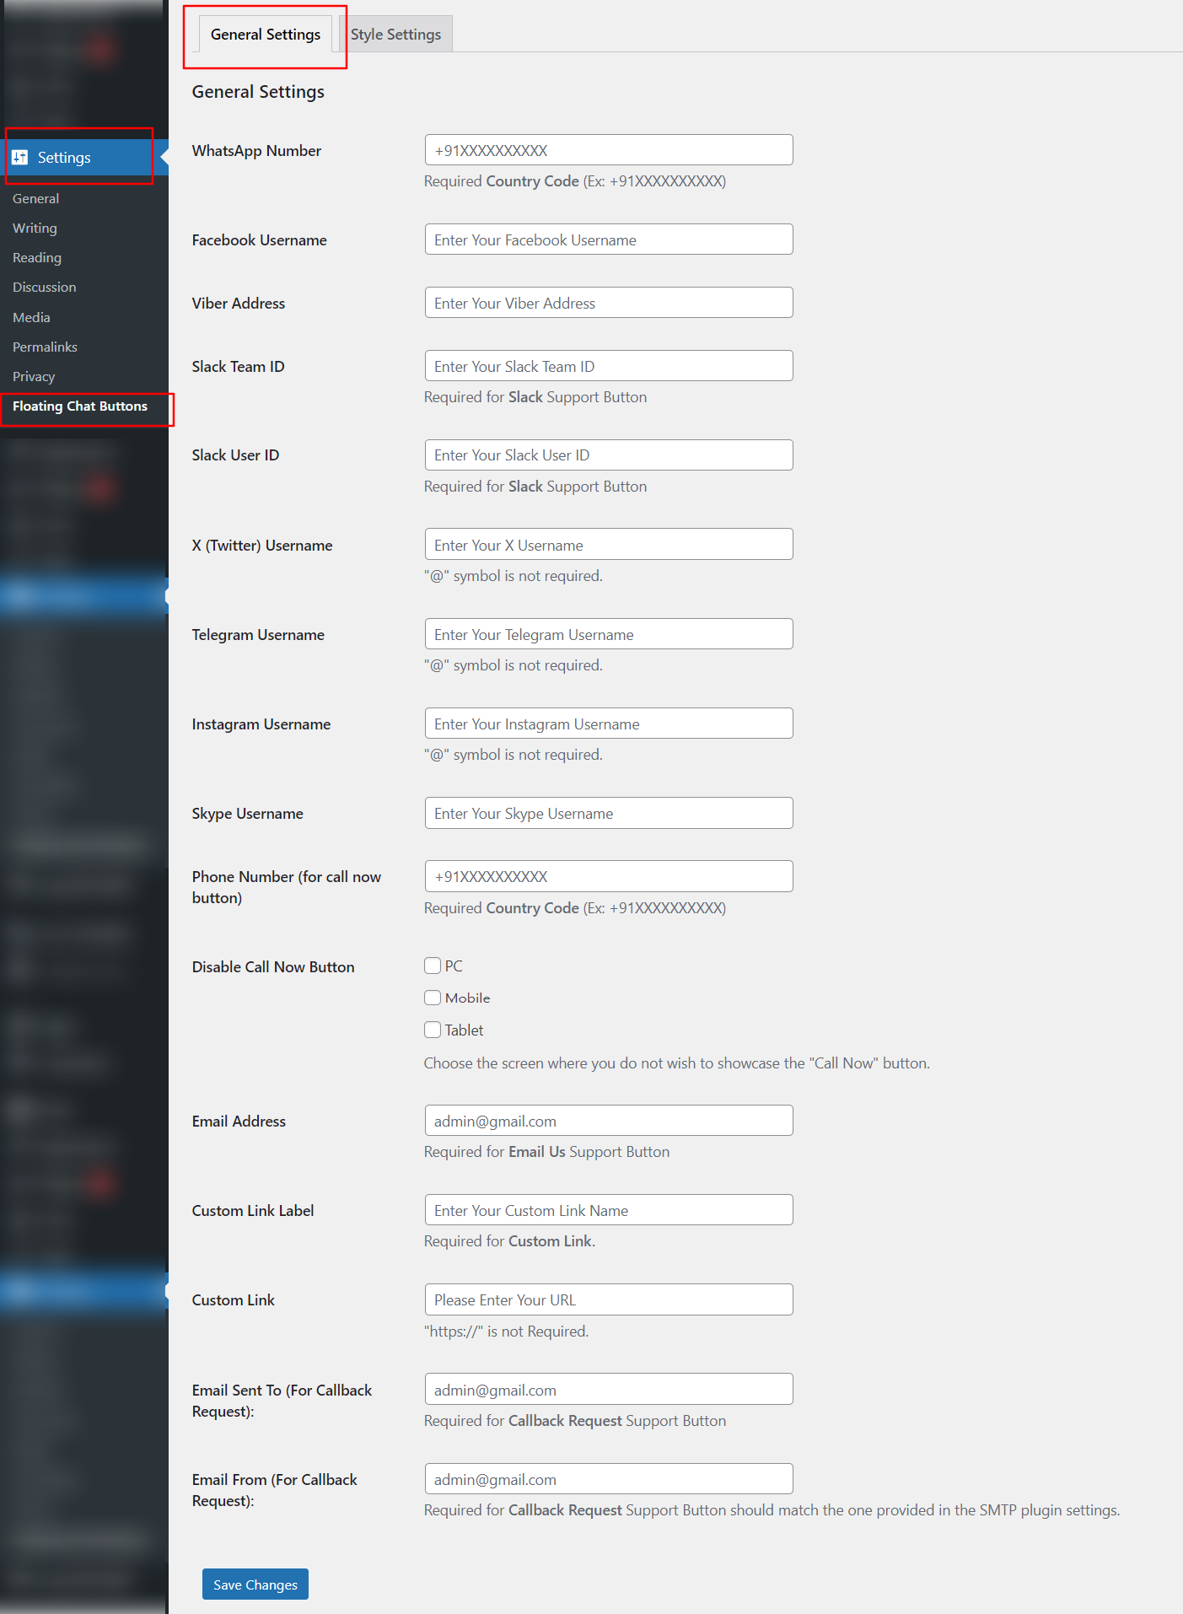Image resolution: width=1183 pixels, height=1614 pixels.
Task: Click the Slack Team ID input
Action: [609, 366]
